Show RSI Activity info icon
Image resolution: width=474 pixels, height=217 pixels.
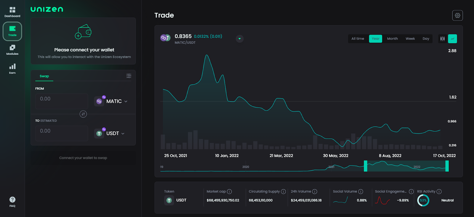[439, 192]
